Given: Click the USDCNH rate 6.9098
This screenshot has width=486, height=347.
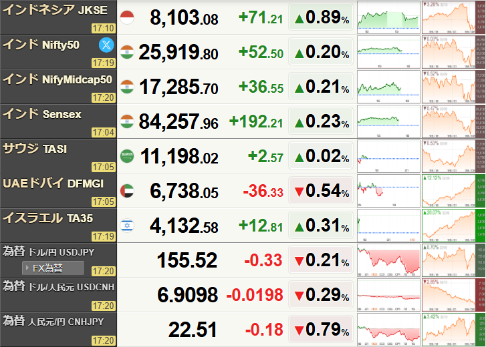Looking at the screenshot, I should tap(188, 295).
